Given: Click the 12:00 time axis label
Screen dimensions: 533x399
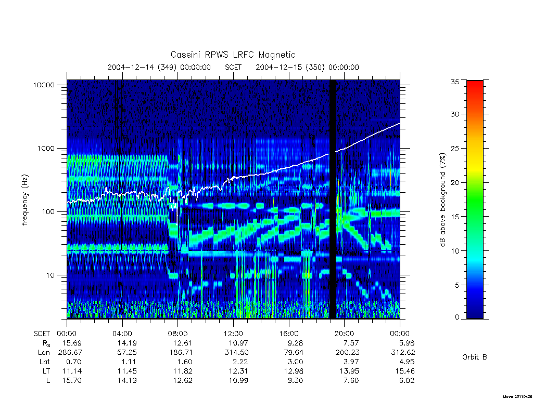Looking at the screenshot, I should point(233,334).
